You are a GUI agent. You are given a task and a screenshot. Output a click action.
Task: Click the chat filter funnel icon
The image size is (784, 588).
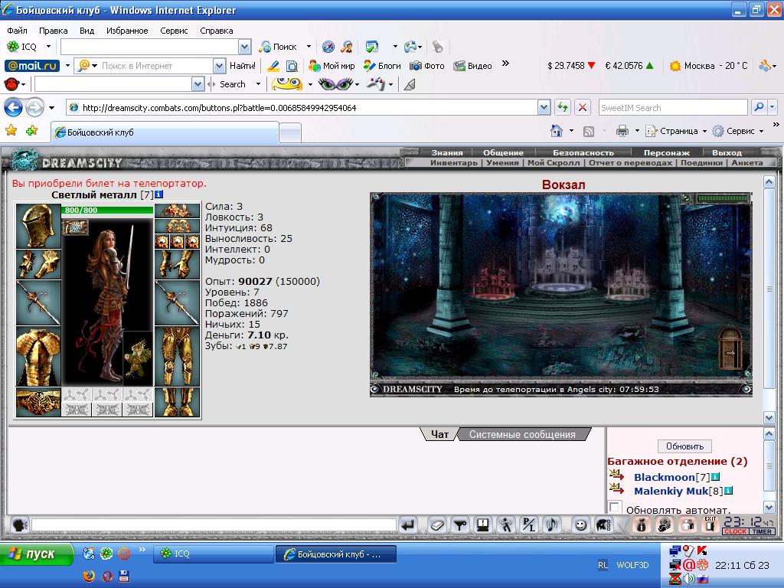460,525
